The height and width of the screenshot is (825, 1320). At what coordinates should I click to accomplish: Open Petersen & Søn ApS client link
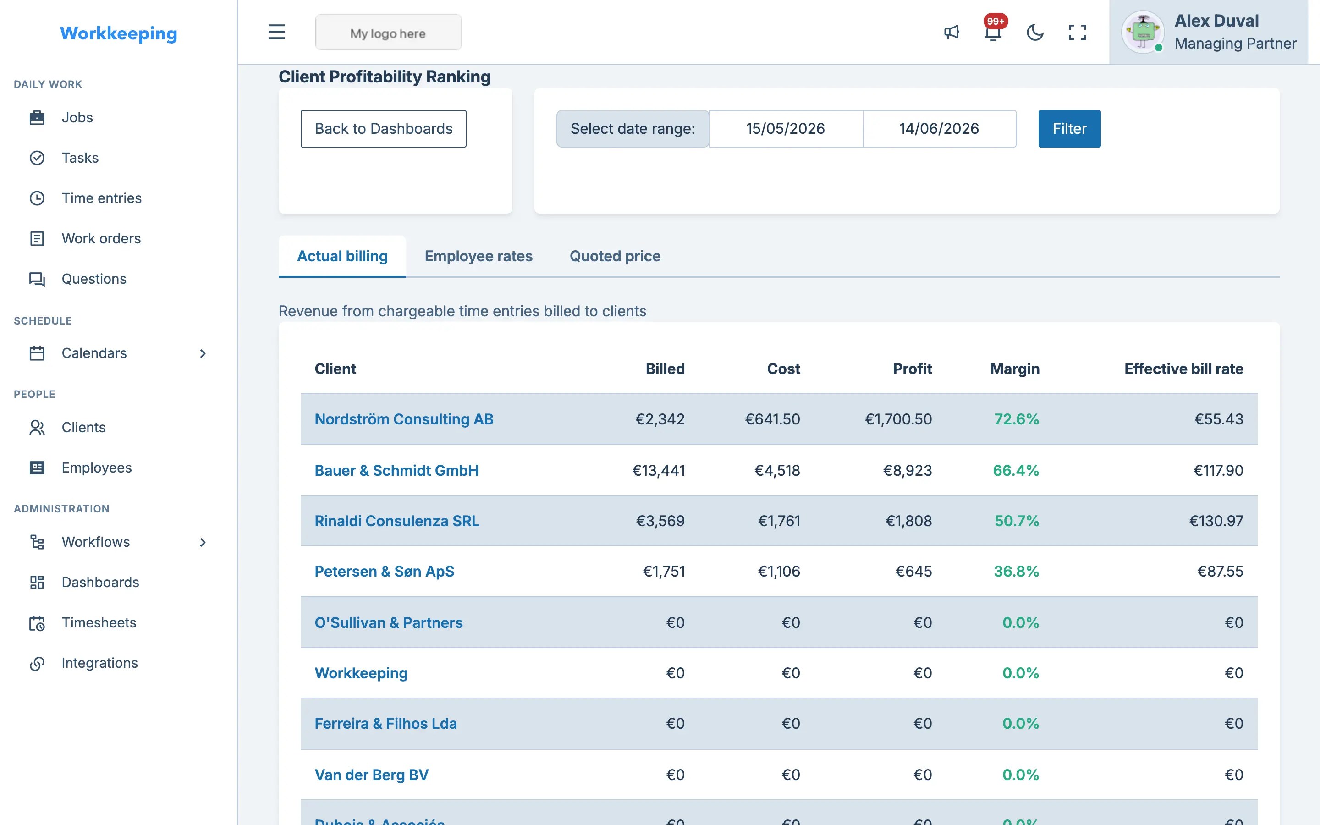tap(385, 571)
